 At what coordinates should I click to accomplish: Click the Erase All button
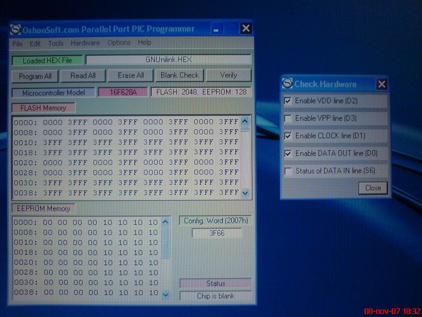point(130,76)
